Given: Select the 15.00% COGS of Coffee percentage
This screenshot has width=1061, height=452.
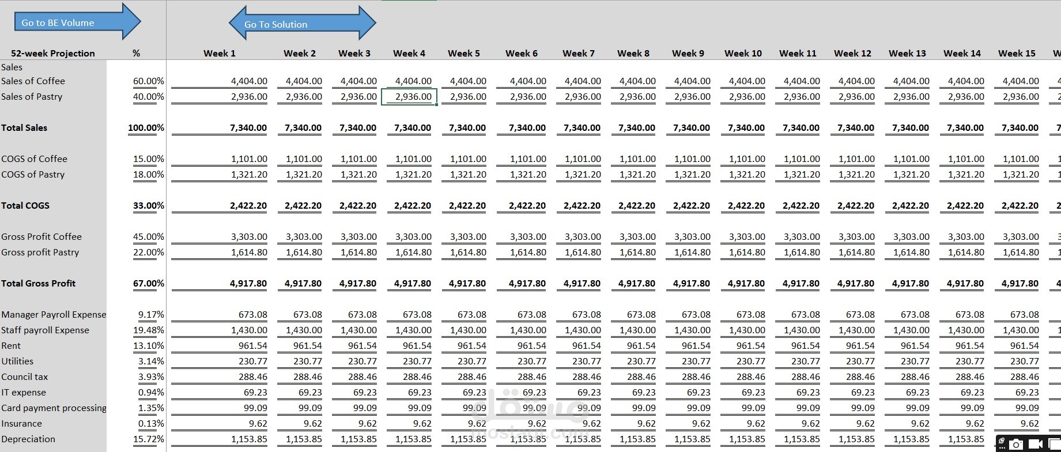Looking at the screenshot, I should (x=149, y=159).
